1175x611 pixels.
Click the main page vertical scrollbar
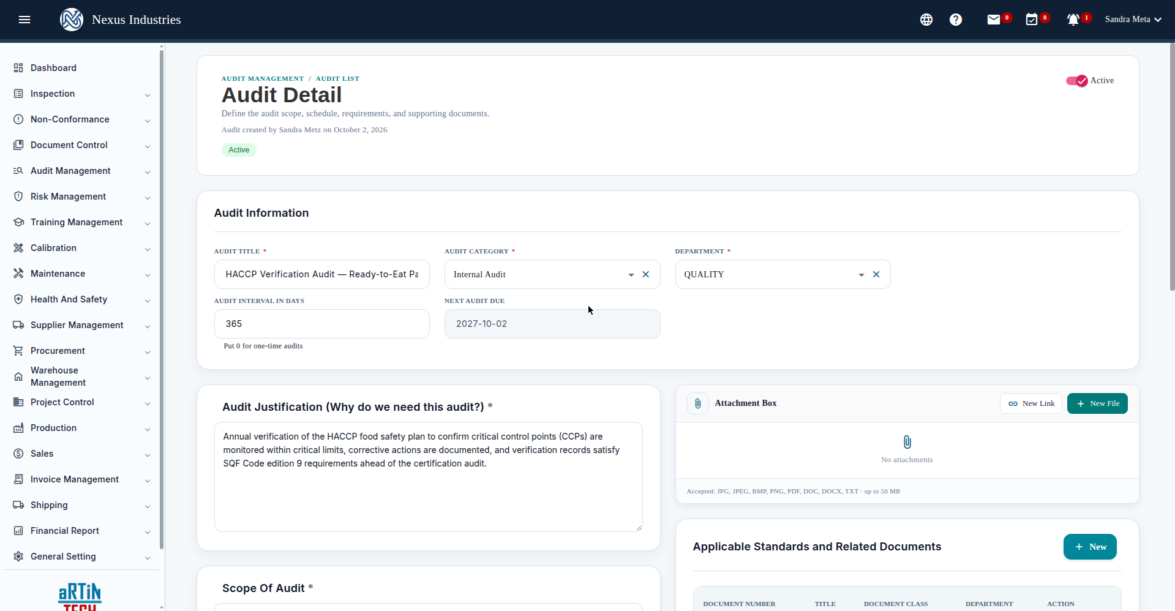tap(1171, 167)
